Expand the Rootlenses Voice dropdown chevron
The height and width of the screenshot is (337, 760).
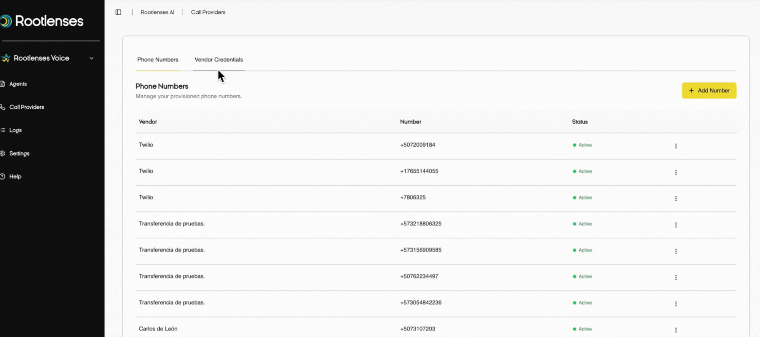click(x=91, y=58)
